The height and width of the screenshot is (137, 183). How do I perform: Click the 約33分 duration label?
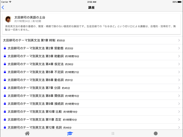[x=69, y=48]
